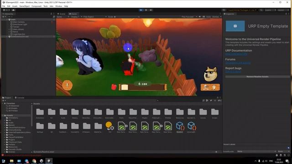292x164 pixels.
Task: Click the Play button in Unity toolbar
Action: (141, 10)
